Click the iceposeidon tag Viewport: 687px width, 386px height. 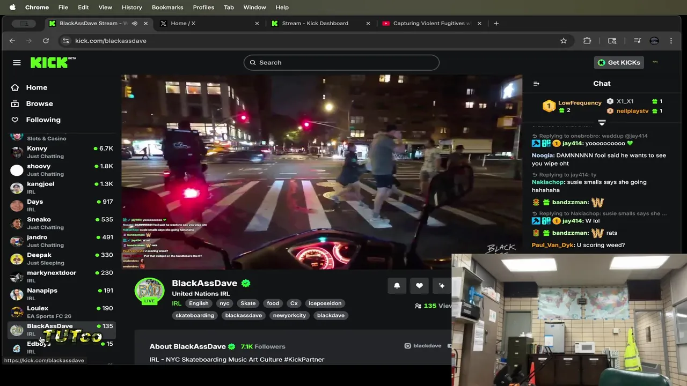(325, 303)
